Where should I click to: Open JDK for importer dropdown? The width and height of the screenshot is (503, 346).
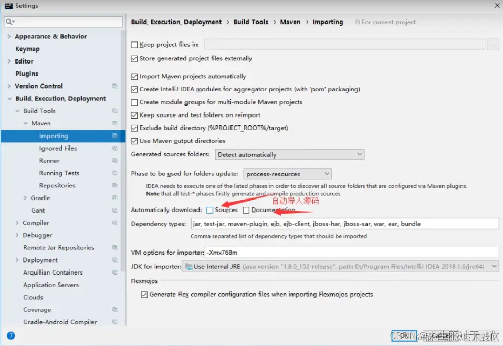click(340, 267)
